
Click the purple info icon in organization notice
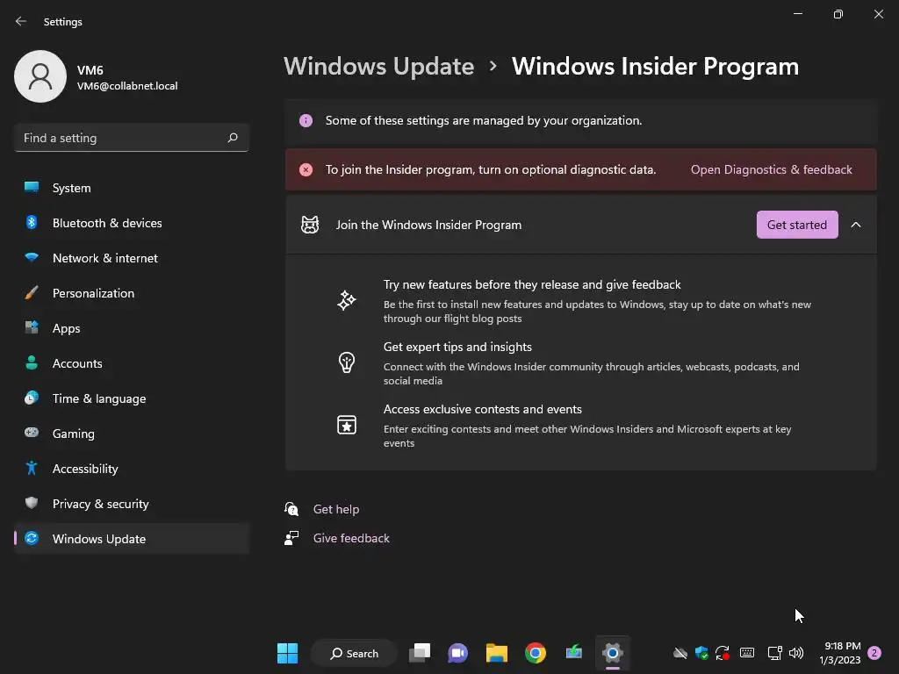306,120
